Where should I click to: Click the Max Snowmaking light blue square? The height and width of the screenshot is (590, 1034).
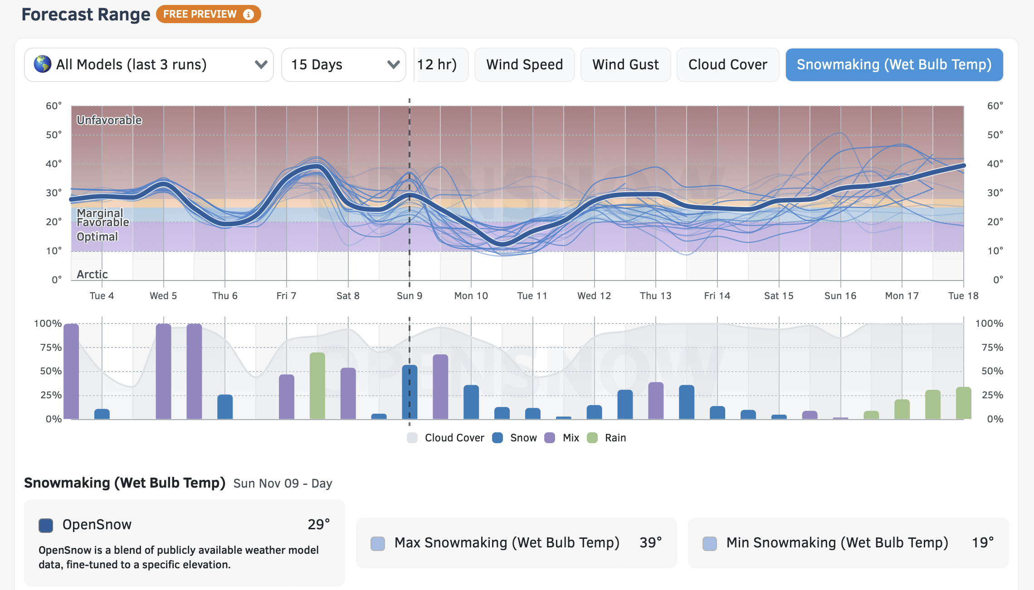[x=378, y=543]
